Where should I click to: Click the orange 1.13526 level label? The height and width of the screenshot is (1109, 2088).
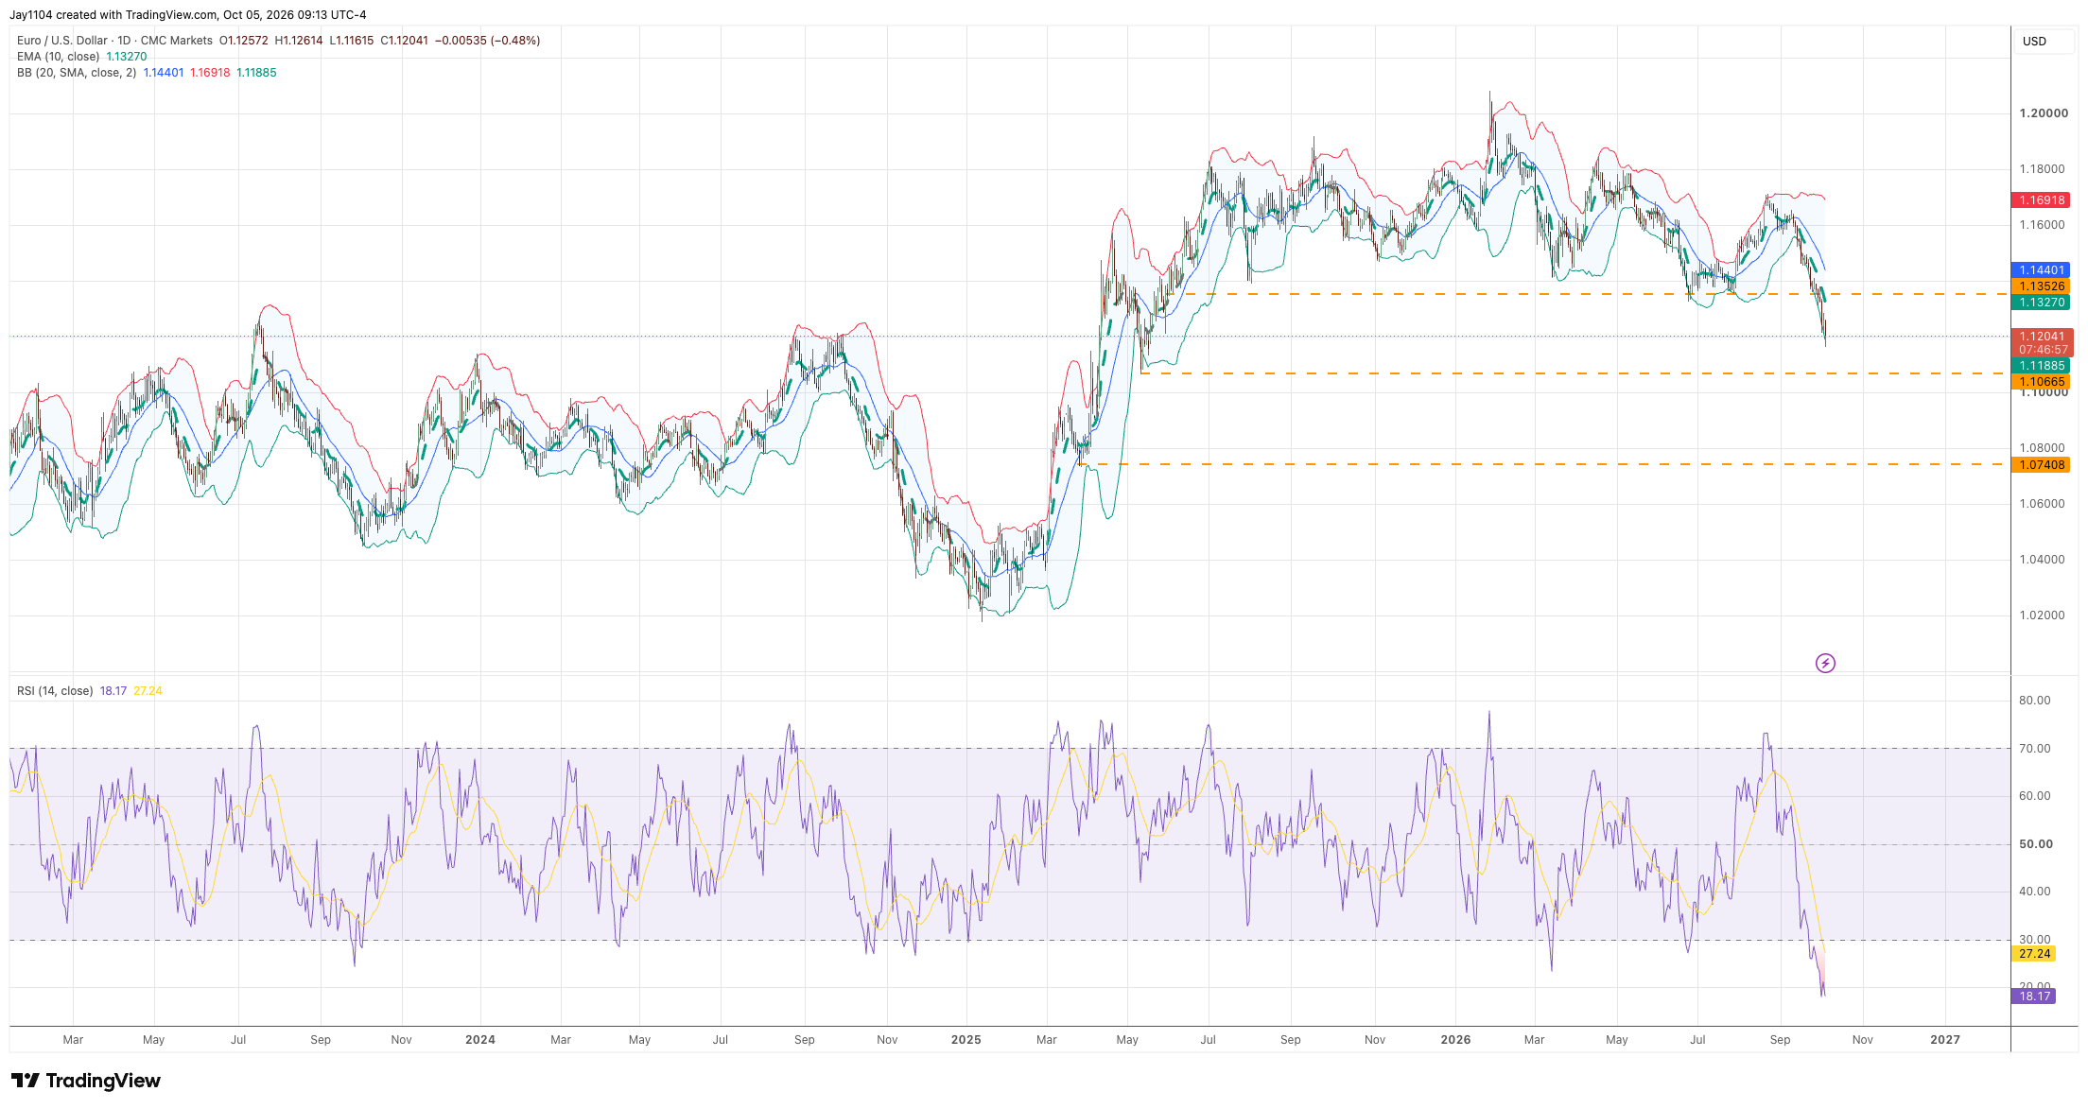pyautogui.click(x=2042, y=286)
